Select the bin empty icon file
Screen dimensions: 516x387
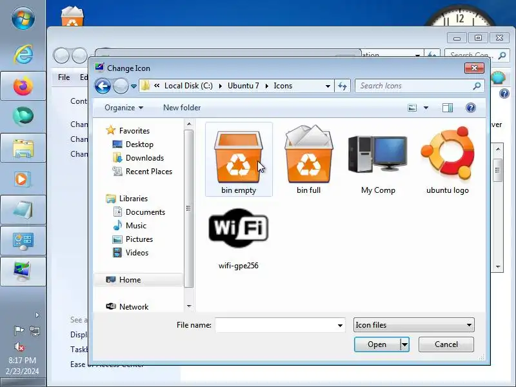[x=239, y=159]
